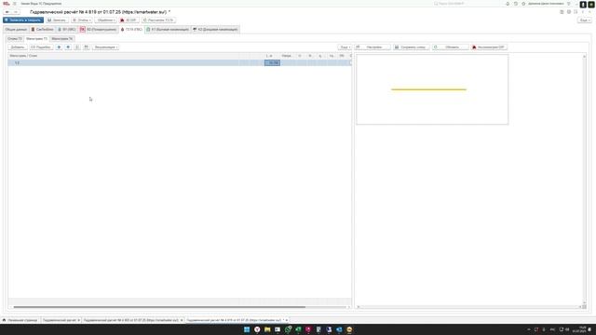Viewport: 596px width, 335px height.
Task: Click the 'Рассчитать Т3,Т4' refresh button
Action: click(158, 20)
